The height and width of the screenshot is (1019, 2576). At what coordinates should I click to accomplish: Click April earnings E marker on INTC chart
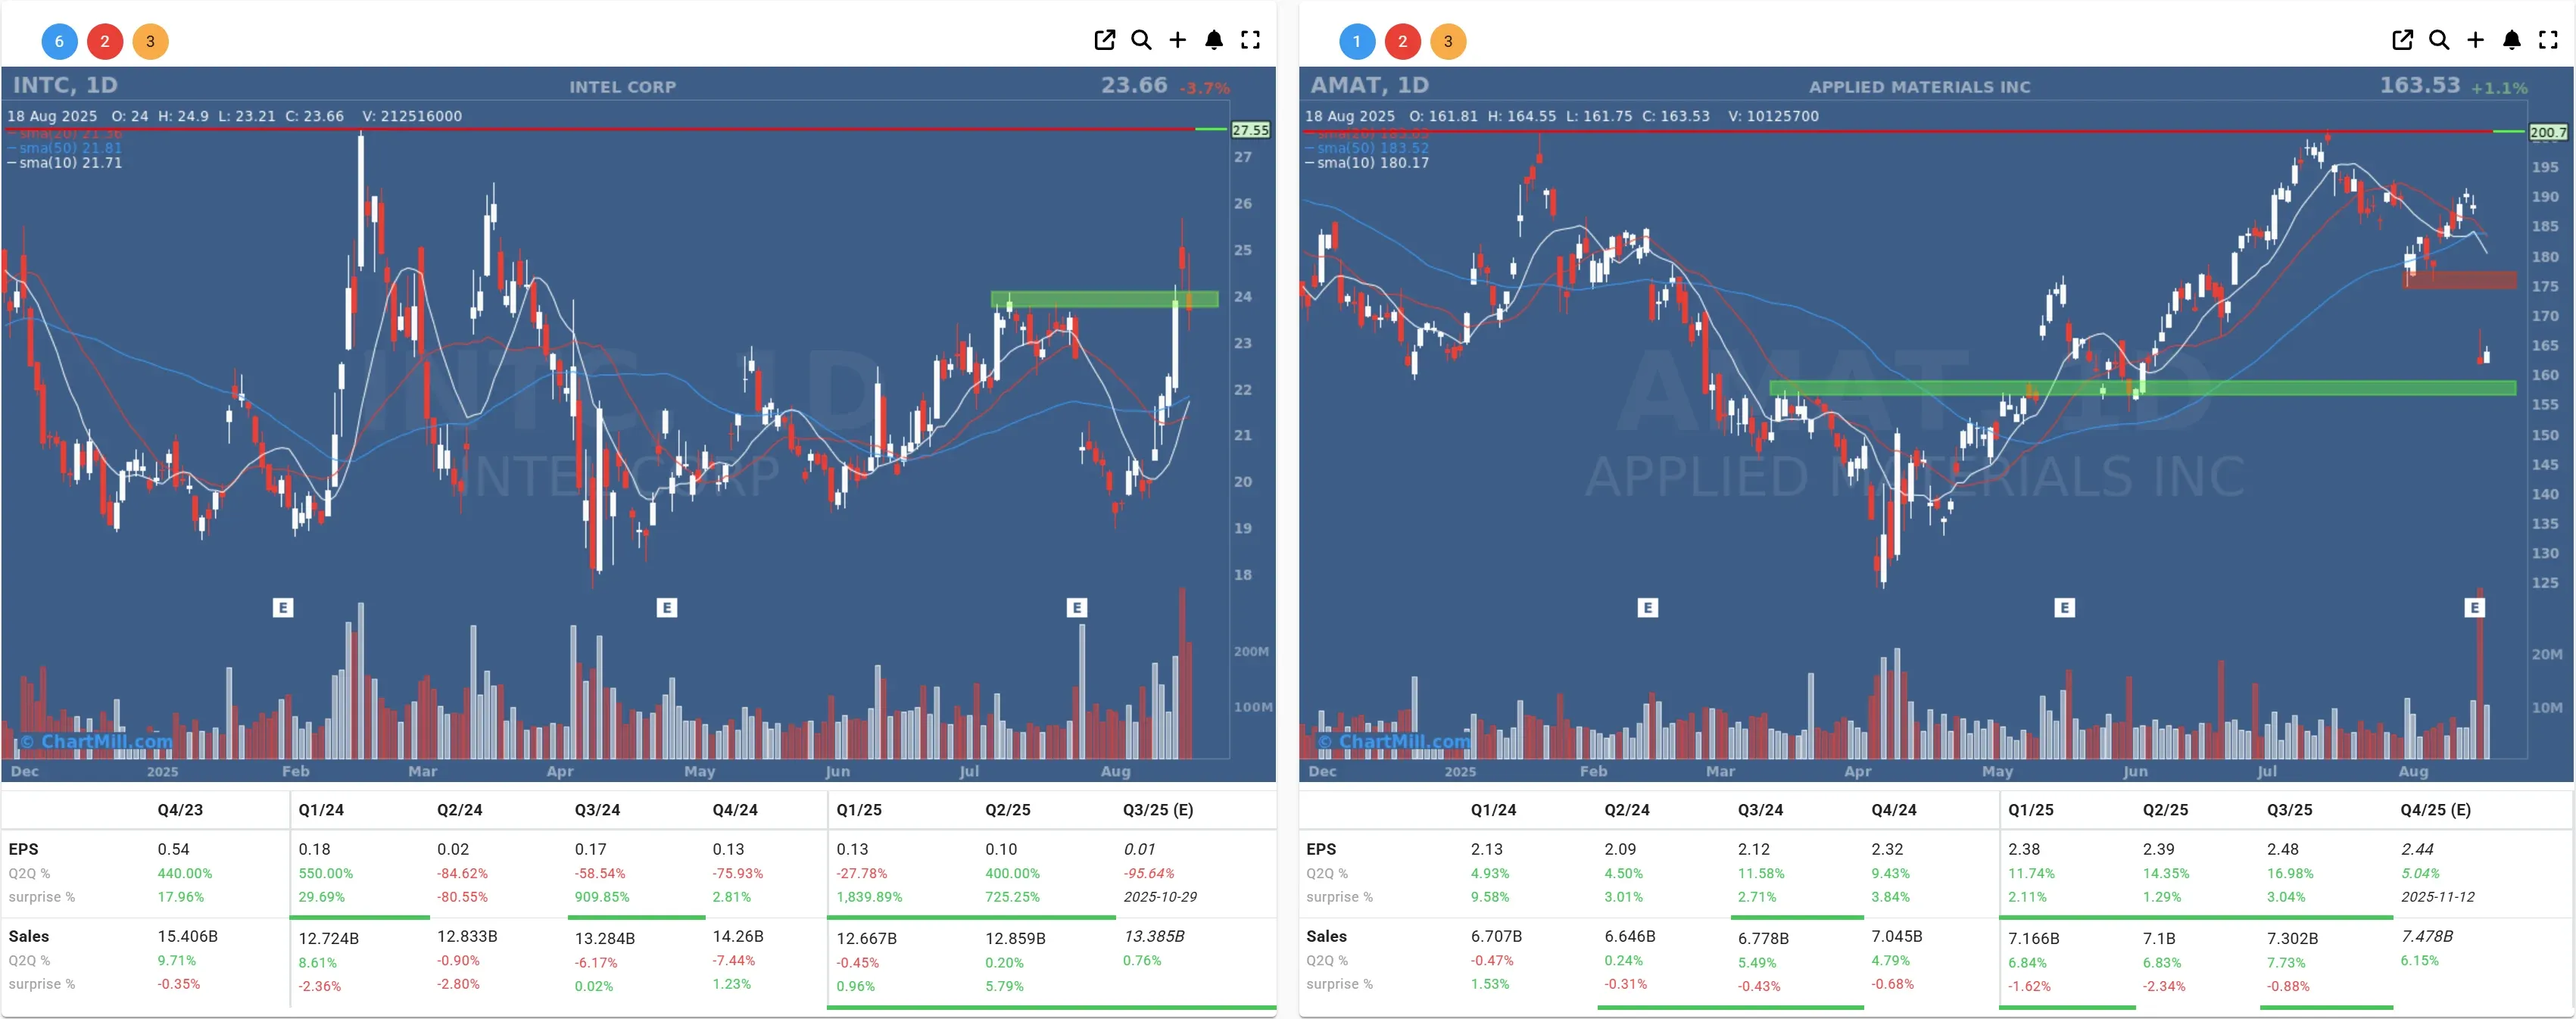point(667,607)
